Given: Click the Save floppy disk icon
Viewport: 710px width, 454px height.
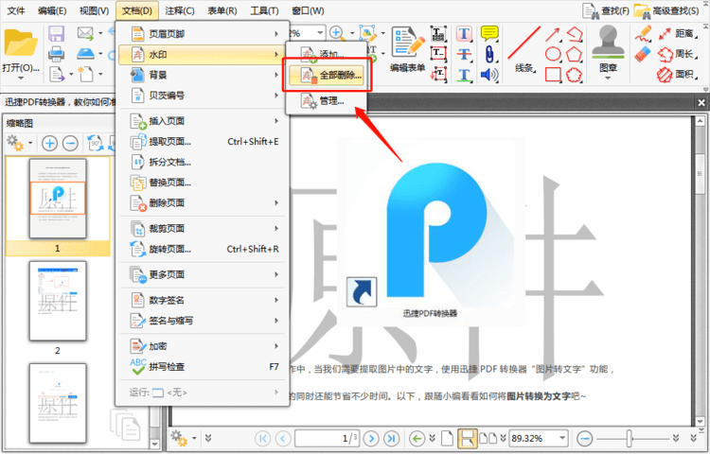Looking at the screenshot, I should (57, 34).
